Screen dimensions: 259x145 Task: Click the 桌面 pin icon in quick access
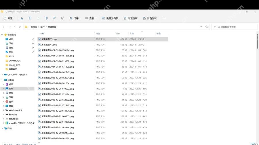click(33, 39)
